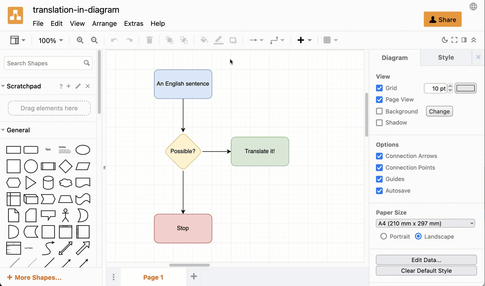Select the To Front icon
The width and height of the screenshot is (485, 286).
click(169, 40)
